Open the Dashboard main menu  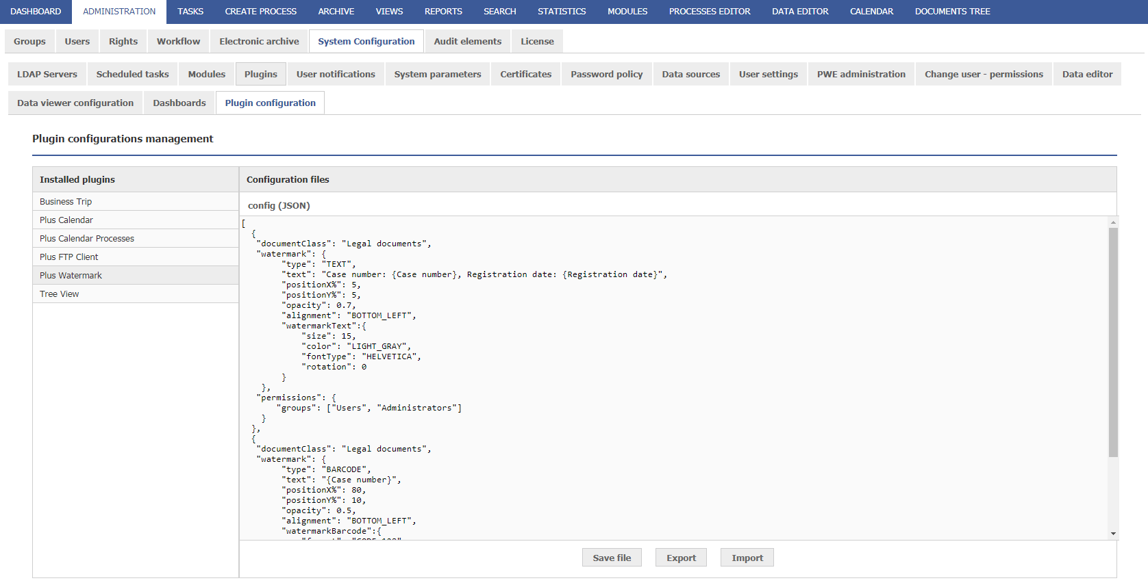[x=36, y=12]
